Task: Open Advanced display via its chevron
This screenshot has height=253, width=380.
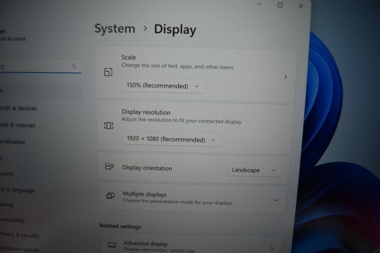Action: tap(272, 248)
